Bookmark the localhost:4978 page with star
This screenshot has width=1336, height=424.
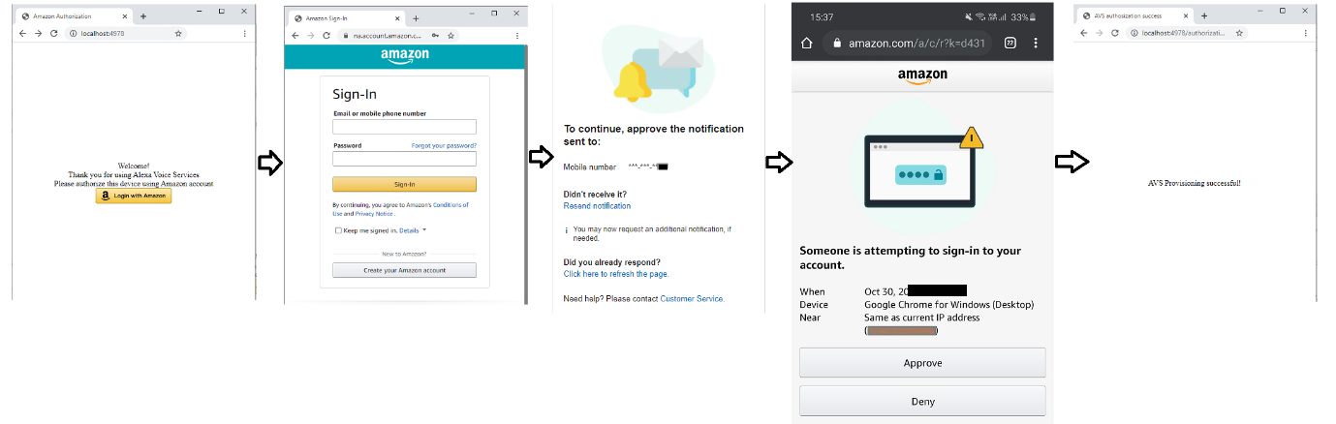(178, 33)
